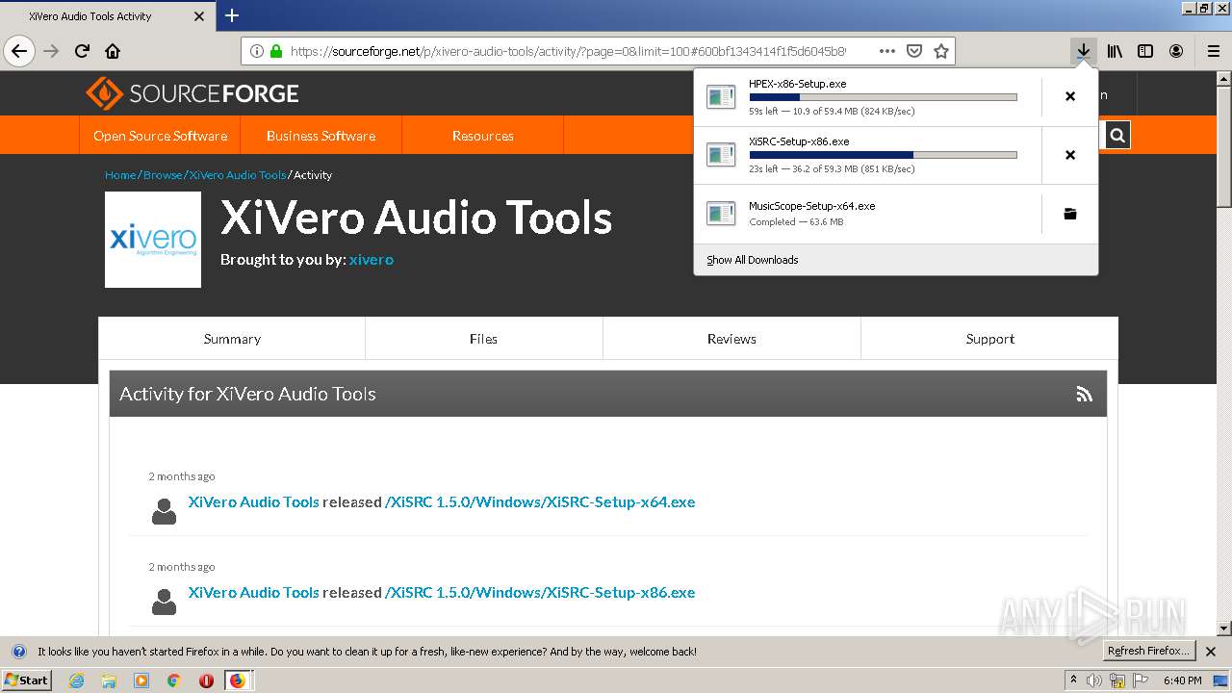Open the Resources menu

coord(482,136)
